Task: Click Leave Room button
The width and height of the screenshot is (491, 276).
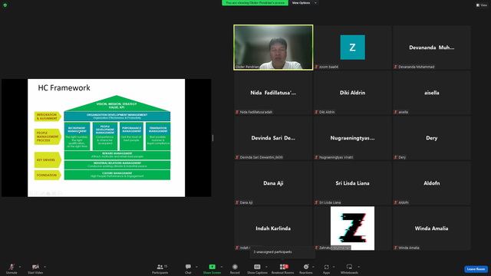Action: pyautogui.click(x=476, y=269)
